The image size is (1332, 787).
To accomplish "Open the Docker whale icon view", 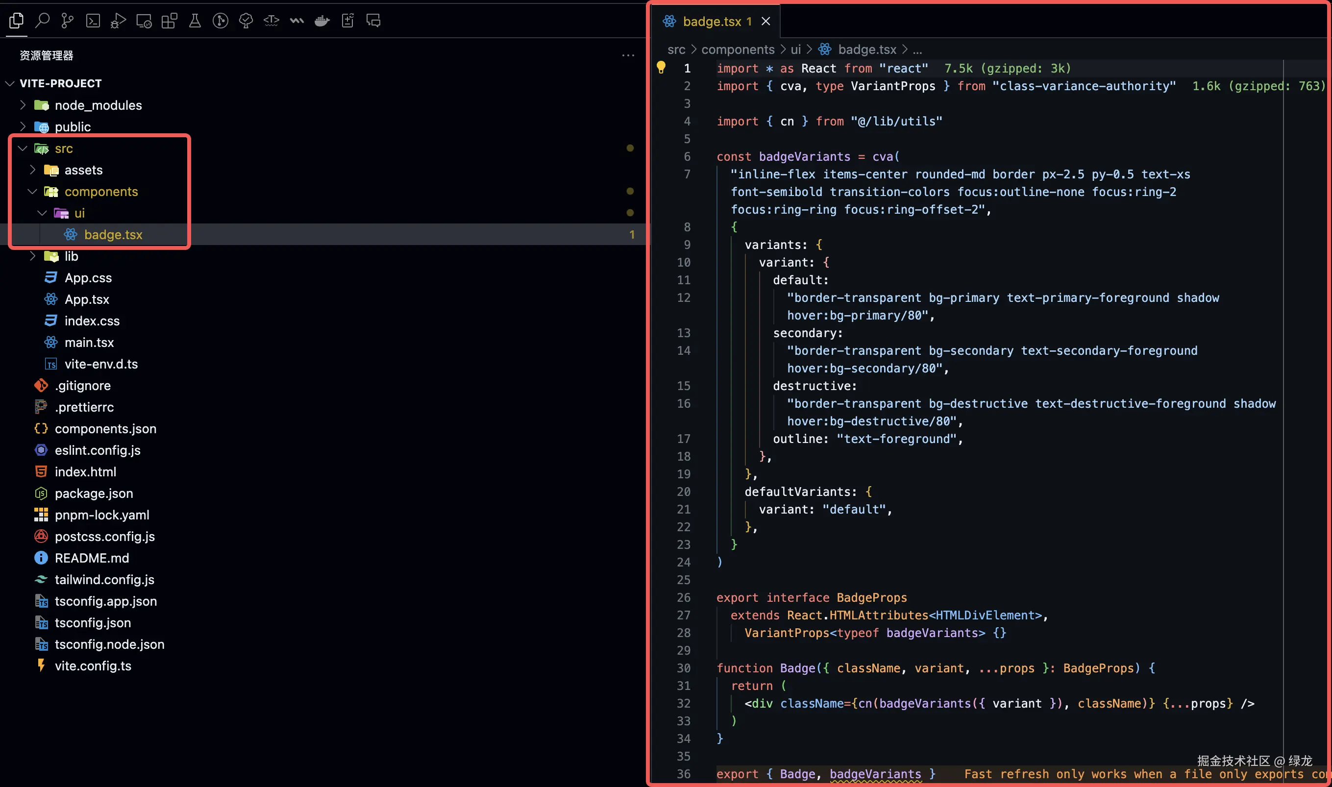I will (322, 21).
